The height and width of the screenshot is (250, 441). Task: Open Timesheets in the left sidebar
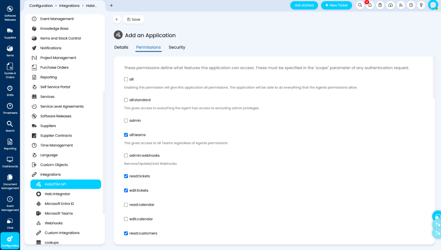click(10, 108)
